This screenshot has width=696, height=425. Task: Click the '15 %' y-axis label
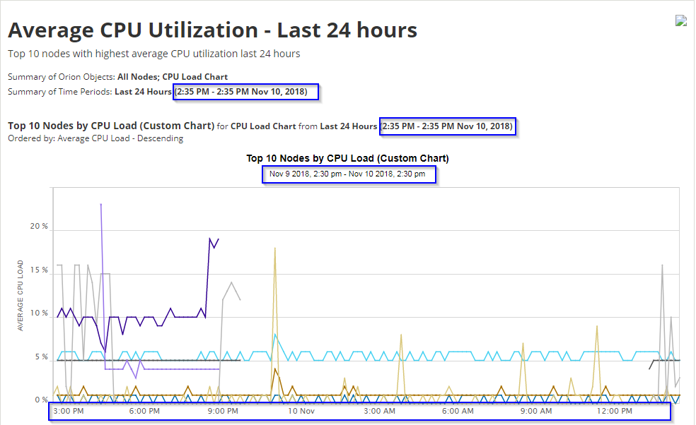[39, 270]
